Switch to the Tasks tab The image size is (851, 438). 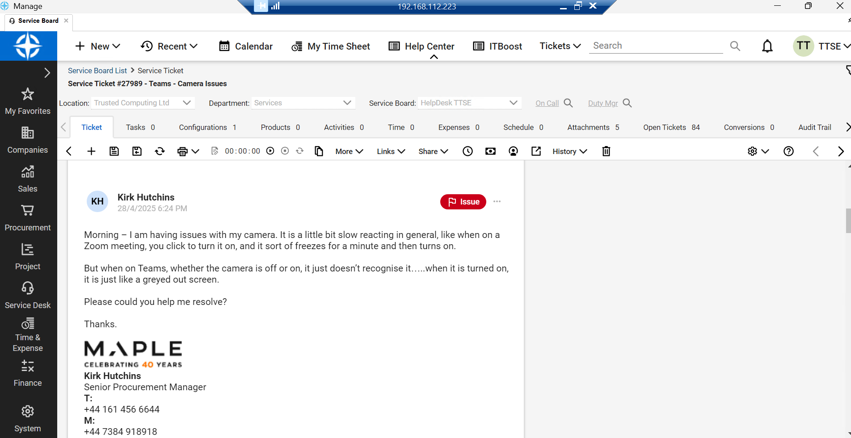140,127
